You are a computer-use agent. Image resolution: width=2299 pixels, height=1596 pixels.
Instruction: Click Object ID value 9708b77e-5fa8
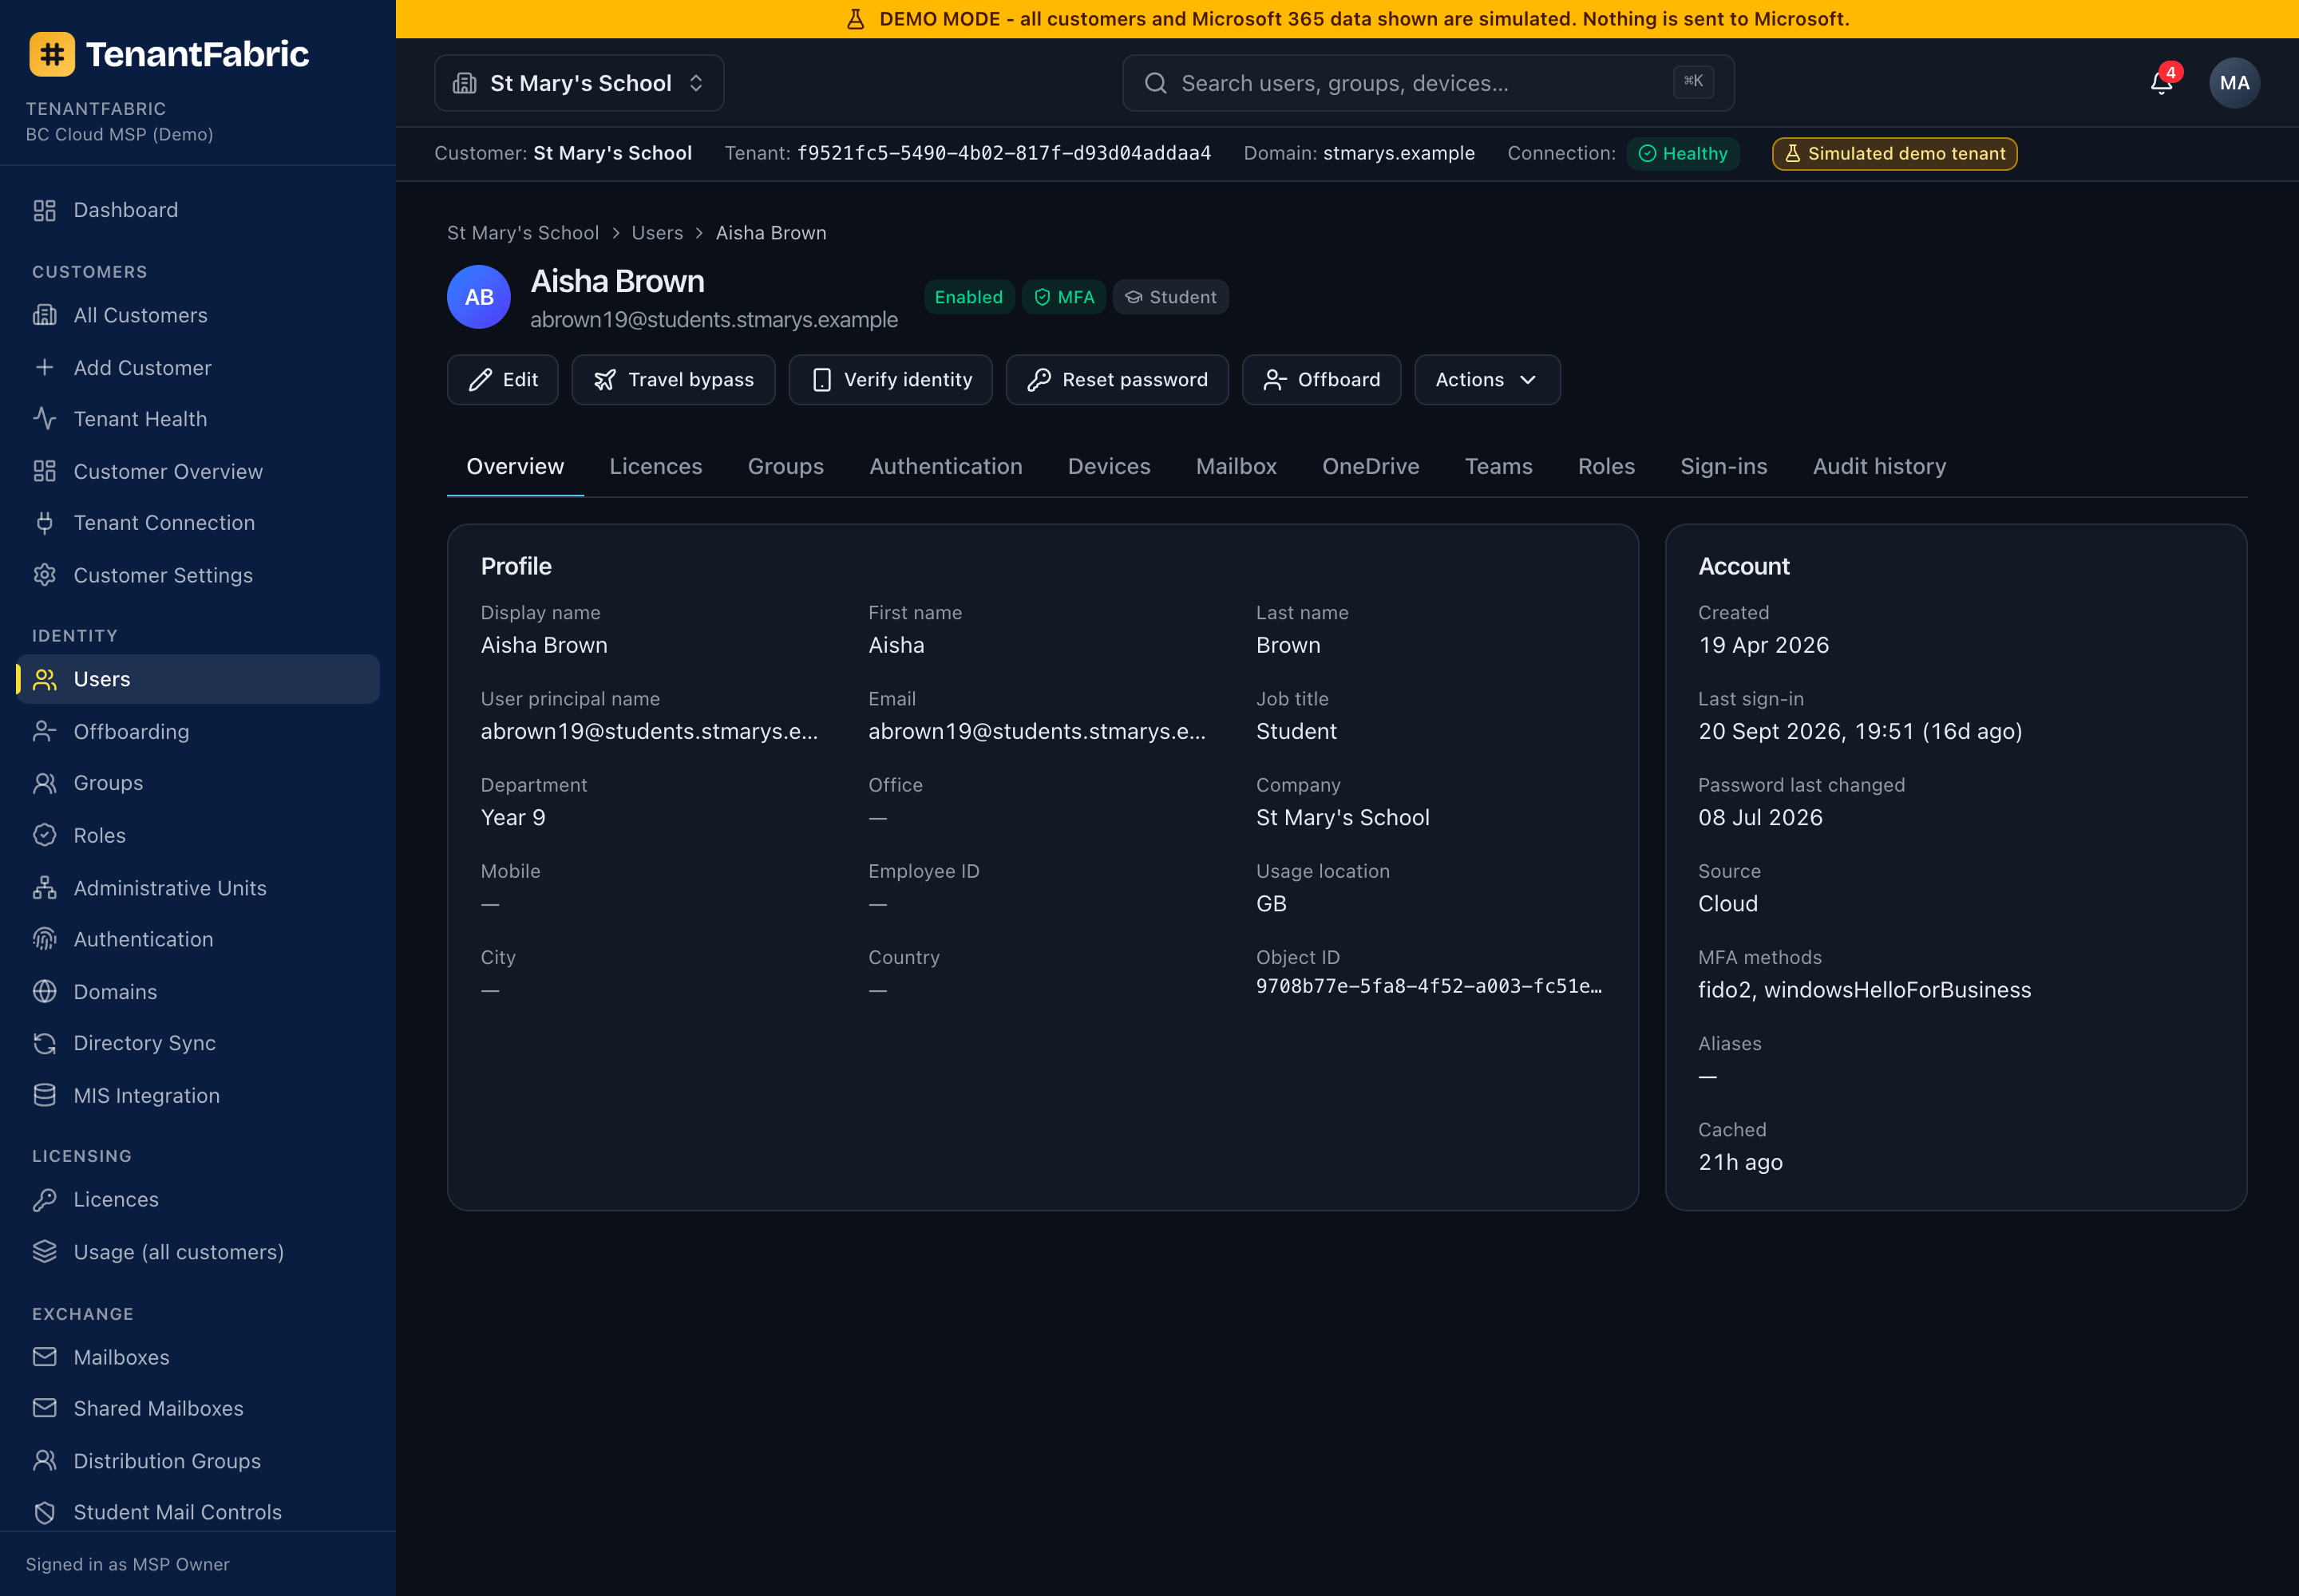pyautogui.click(x=1429, y=986)
